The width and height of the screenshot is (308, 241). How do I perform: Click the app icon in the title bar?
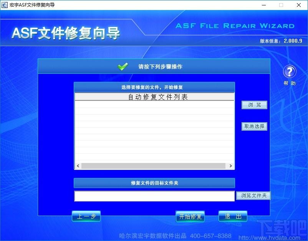5,5
